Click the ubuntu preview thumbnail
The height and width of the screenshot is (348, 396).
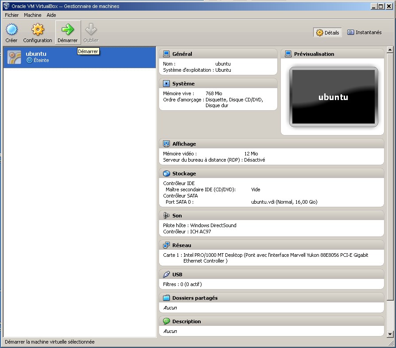333,97
